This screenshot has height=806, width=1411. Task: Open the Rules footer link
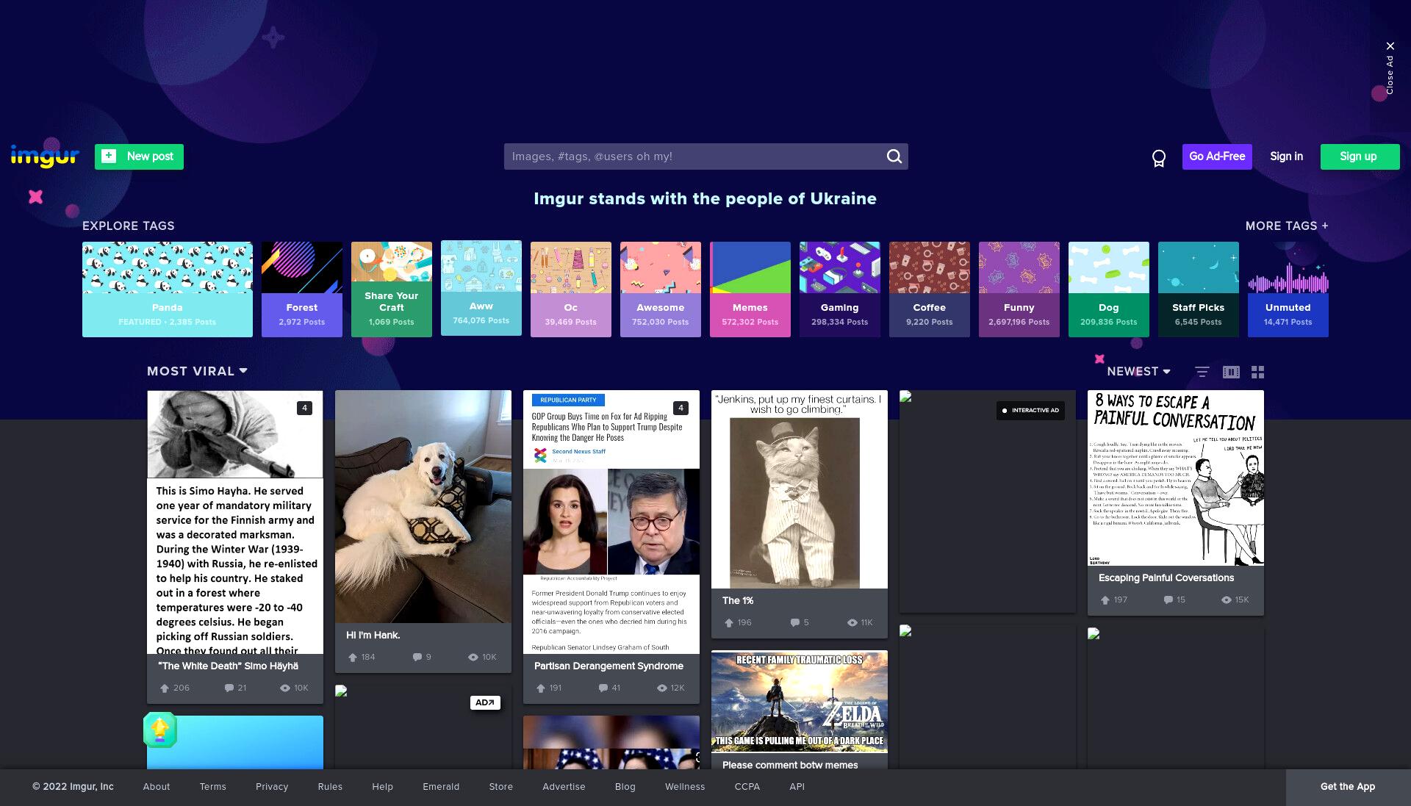(330, 787)
